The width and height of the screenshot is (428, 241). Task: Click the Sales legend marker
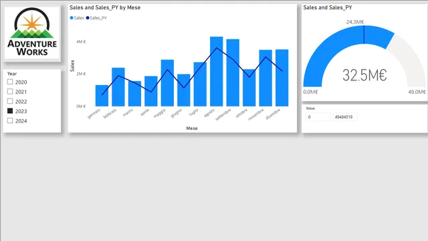pyautogui.click(x=72, y=18)
